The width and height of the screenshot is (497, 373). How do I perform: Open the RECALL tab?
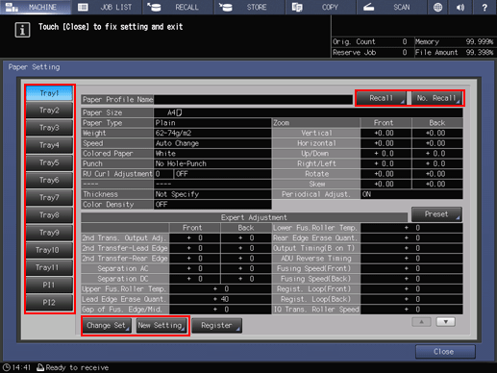coord(179,7)
